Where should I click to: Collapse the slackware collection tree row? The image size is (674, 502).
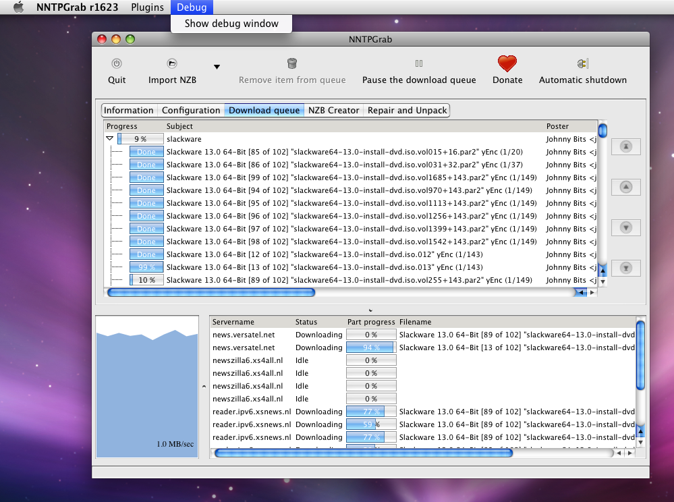click(x=110, y=139)
